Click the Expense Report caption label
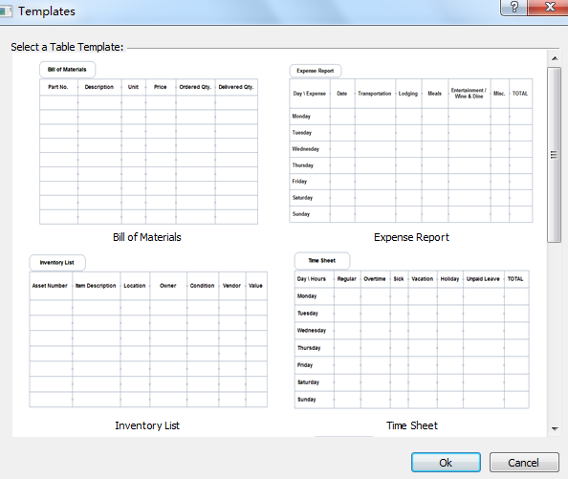568x479 pixels. (x=411, y=237)
